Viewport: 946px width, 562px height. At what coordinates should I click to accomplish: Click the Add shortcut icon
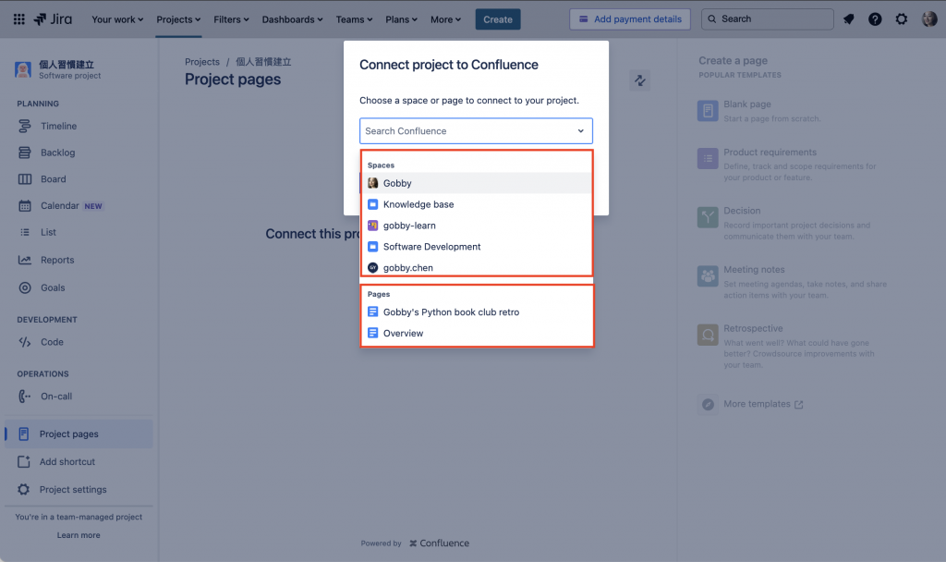point(23,462)
